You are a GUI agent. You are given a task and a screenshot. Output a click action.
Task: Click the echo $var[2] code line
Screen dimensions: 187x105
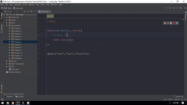point(63,40)
